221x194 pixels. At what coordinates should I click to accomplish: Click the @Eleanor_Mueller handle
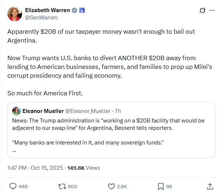point(88,111)
